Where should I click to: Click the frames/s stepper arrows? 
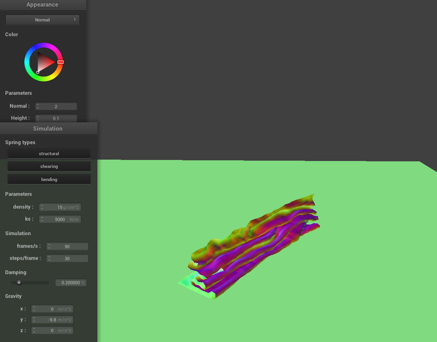tap(49, 246)
